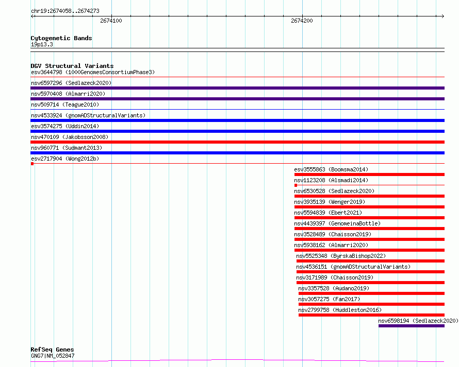Click the RefSeq Genes track title

(x=52, y=349)
